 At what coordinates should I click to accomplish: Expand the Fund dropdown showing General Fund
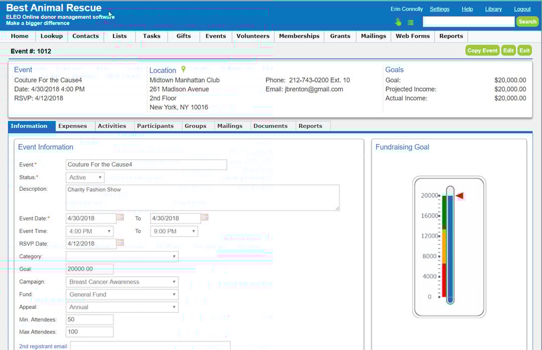[122, 295]
